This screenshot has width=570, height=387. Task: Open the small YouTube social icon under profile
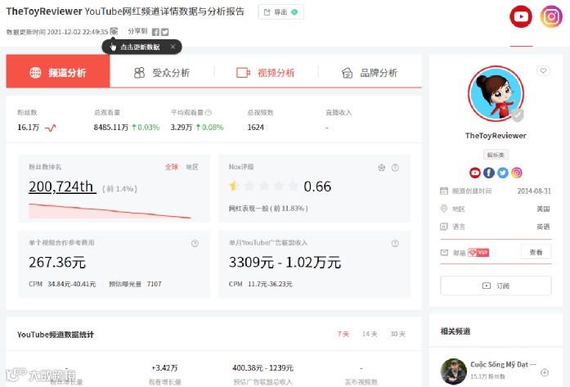pos(475,173)
